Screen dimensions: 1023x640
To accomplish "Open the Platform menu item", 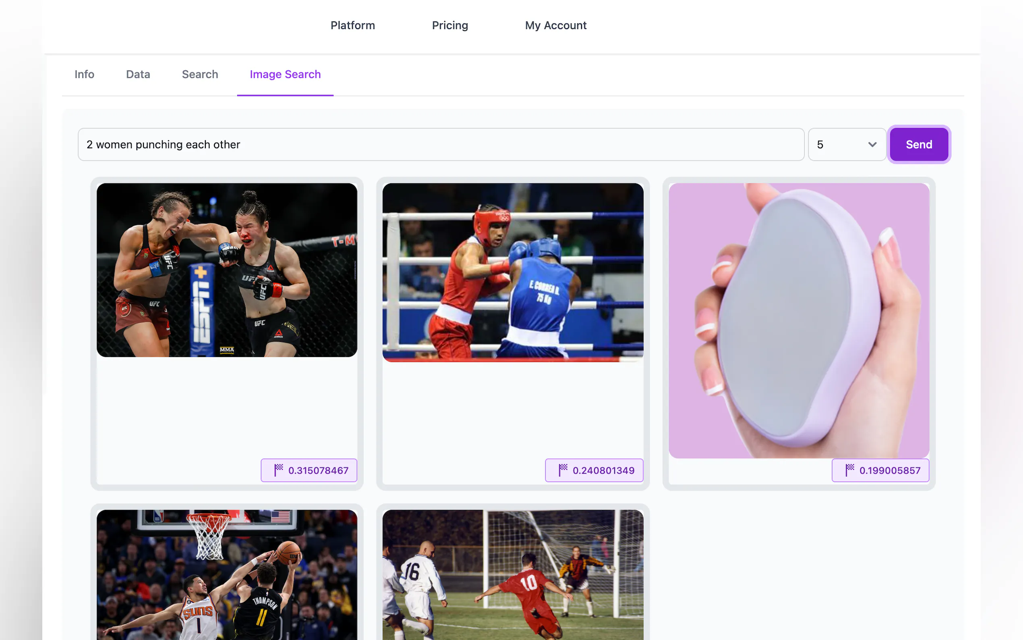I will (x=352, y=25).
